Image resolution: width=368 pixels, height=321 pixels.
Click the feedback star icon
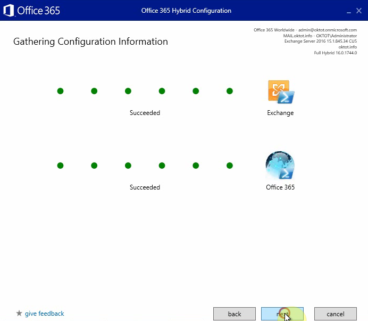(19, 313)
